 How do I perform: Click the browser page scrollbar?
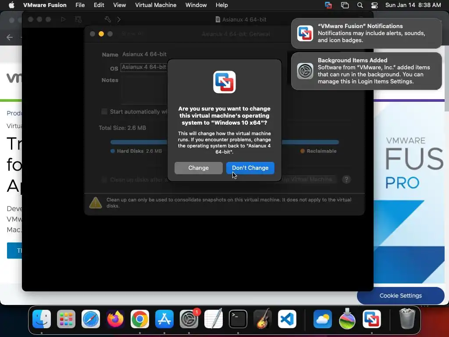[x=447, y=79]
